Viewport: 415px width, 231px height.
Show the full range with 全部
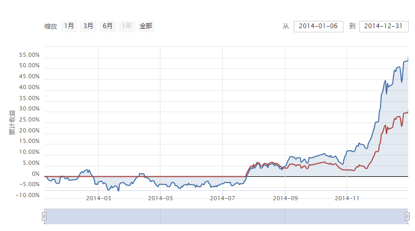tap(146, 26)
